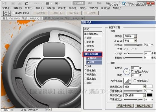Click the highlight white color swatch
This screenshot has height=112, width=156.
pos(150,86)
